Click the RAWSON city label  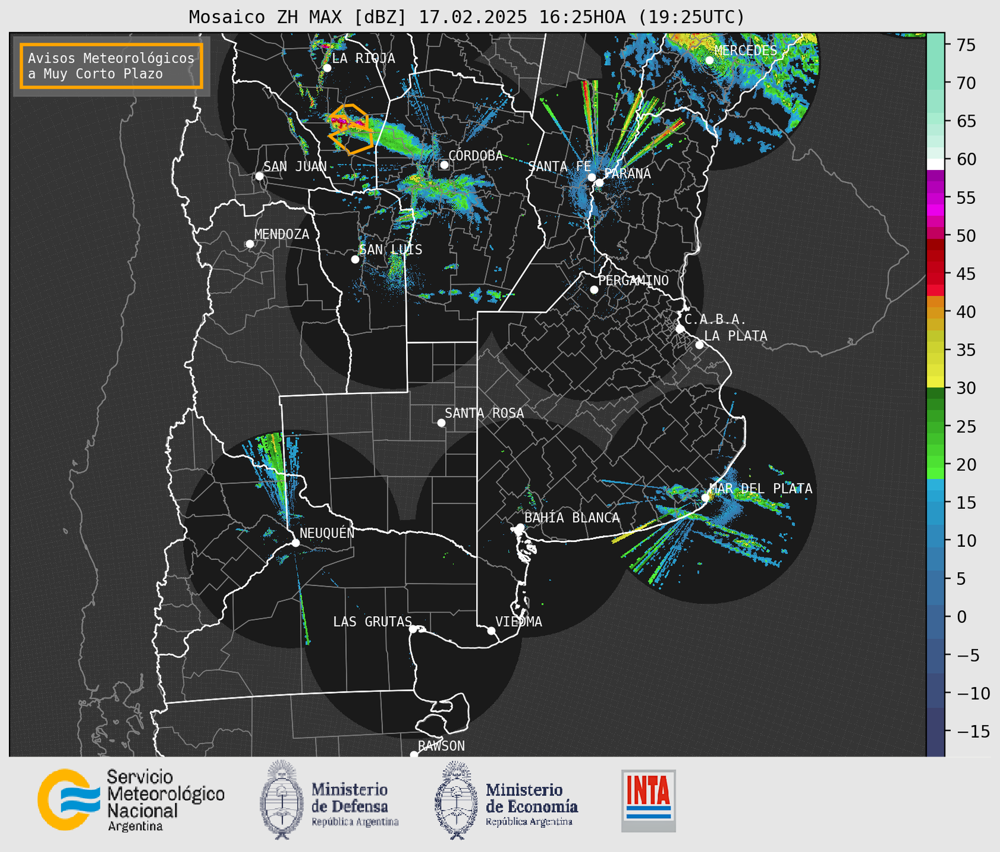tap(441, 746)
